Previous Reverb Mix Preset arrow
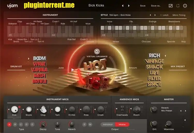Screen dimensions: 194x133 [181, 111]
